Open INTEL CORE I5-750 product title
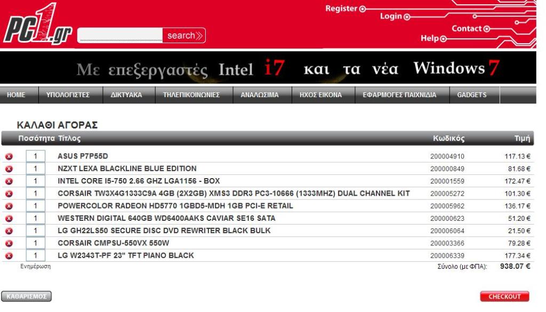This screenshot has height=312, width=546. (x=139, y=181)
